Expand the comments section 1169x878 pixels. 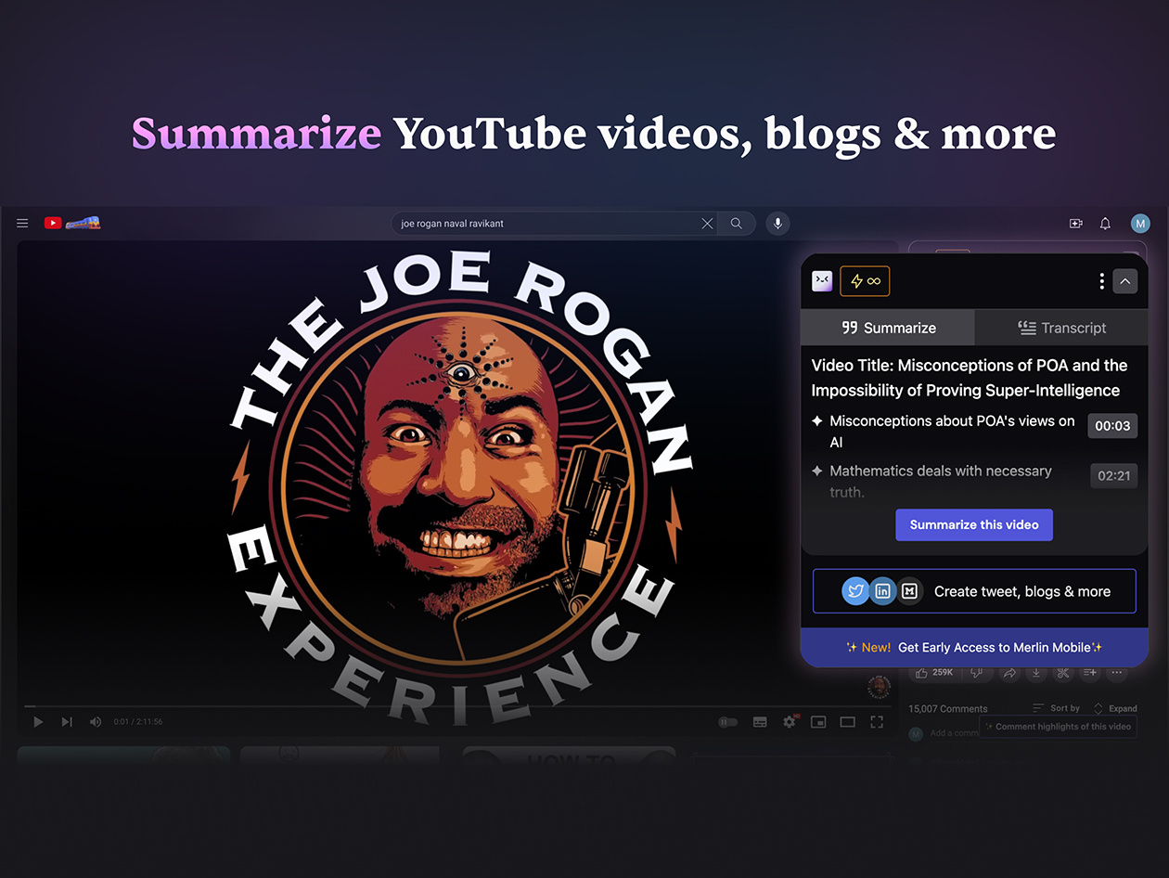[x=1115, y=708]
